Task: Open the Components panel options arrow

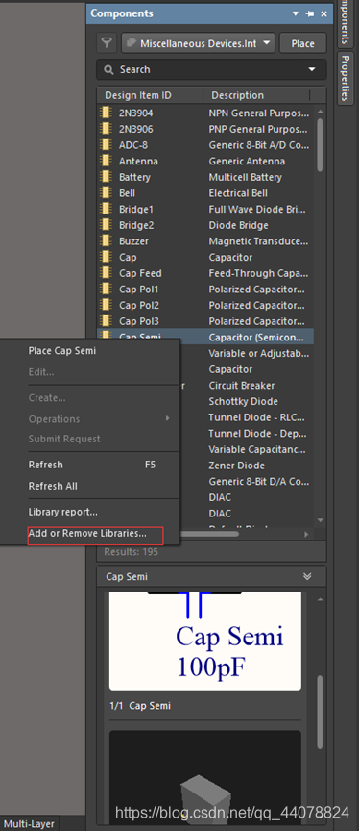Action: point(296,13)
